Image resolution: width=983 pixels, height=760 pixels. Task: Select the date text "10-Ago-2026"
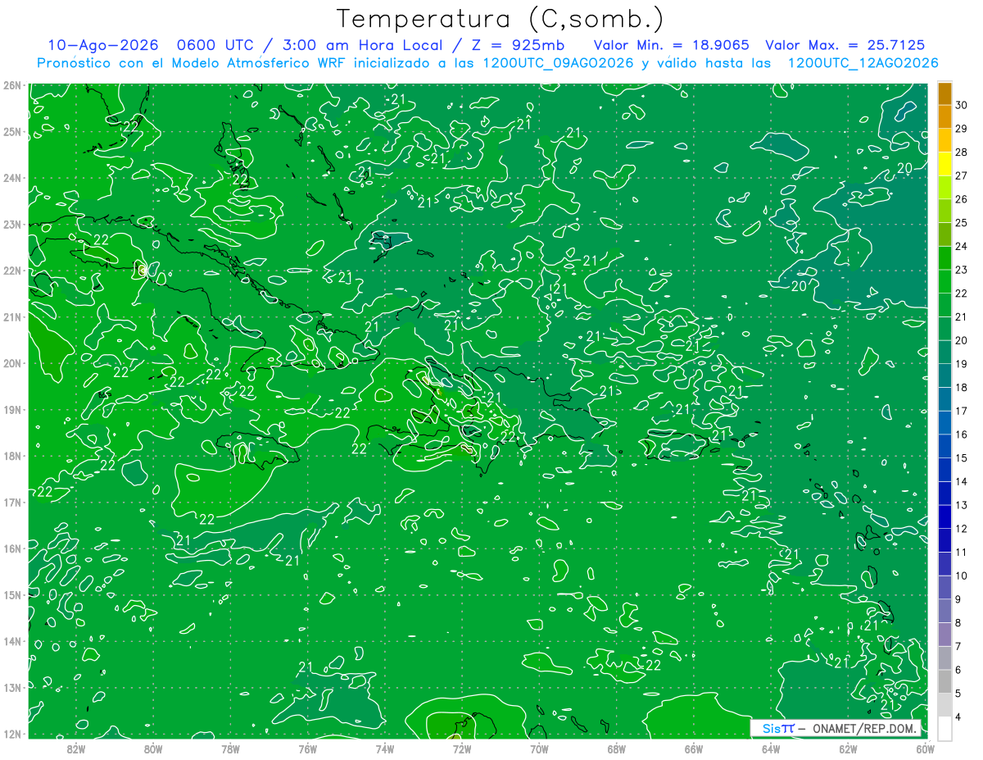(x=103, y=45)
